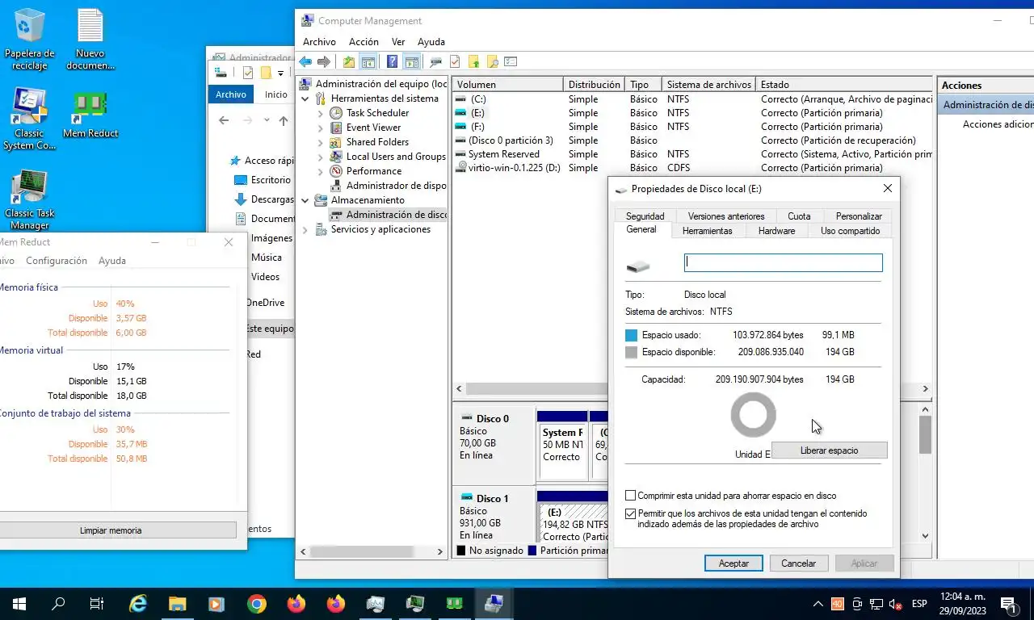This screenshot has width=1034, height=620.
Task: Click the checklist view settings toolbar icon
Action: click(x=511, y=61)
